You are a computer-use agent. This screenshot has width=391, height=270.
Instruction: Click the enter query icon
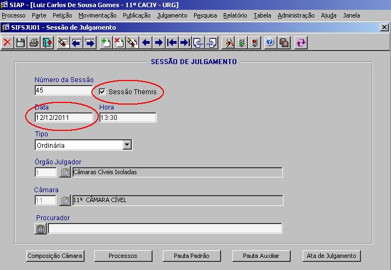229,43
